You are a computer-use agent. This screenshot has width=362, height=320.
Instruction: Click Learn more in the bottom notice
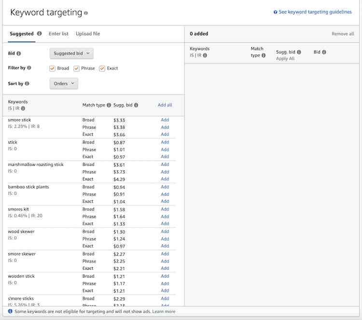(164, 311)
